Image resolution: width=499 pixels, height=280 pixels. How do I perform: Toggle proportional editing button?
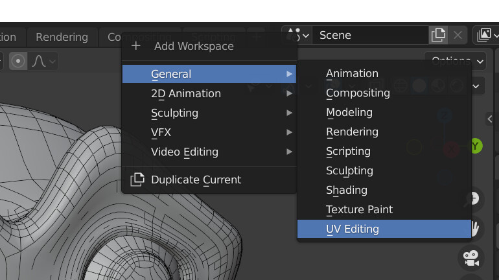pyautogui.click(x=18, y=61)
